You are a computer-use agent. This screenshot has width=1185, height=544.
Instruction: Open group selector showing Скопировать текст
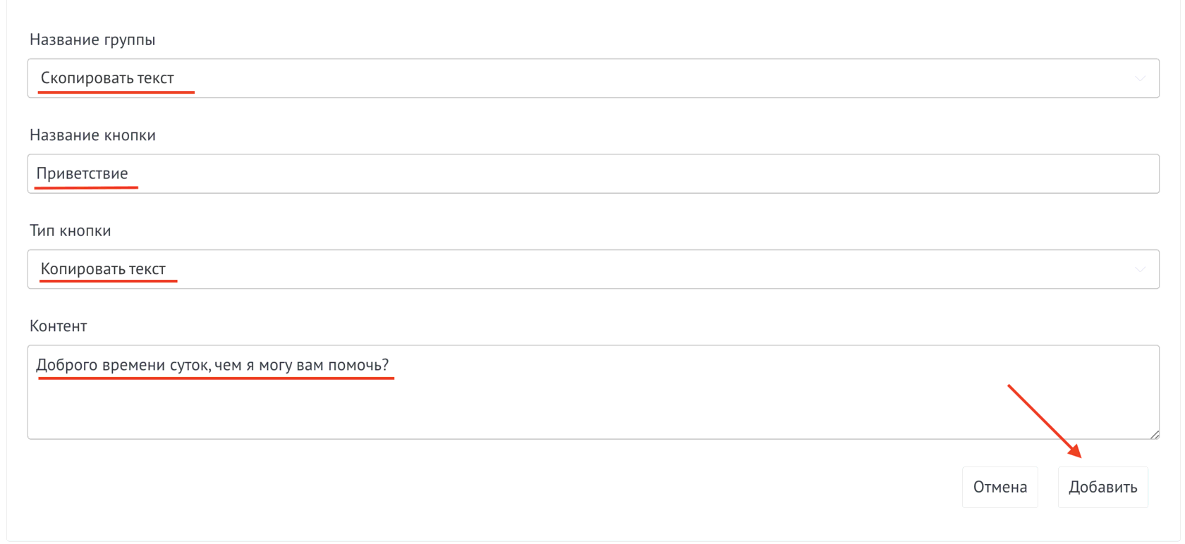click(592, 78)
